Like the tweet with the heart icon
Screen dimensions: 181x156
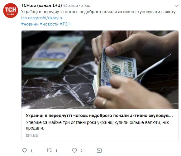74,150
